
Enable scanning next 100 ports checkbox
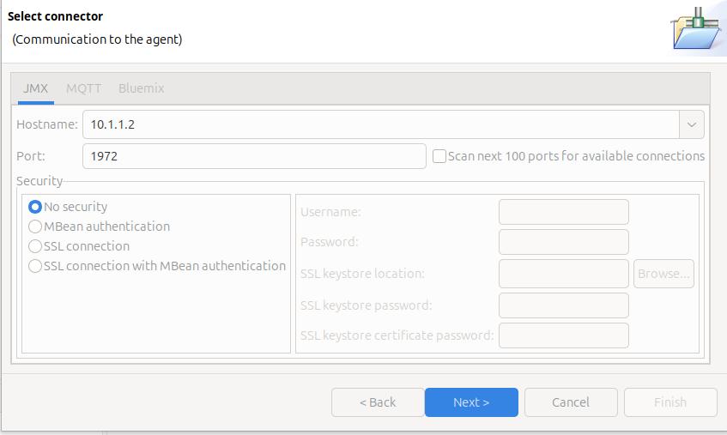(x=439, y=156)
